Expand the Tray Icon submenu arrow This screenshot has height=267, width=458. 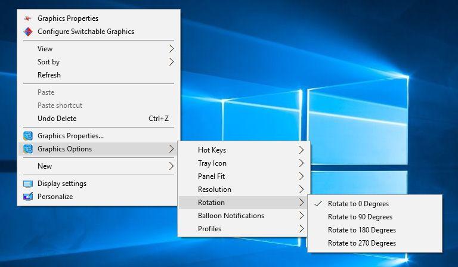(301, 163)
